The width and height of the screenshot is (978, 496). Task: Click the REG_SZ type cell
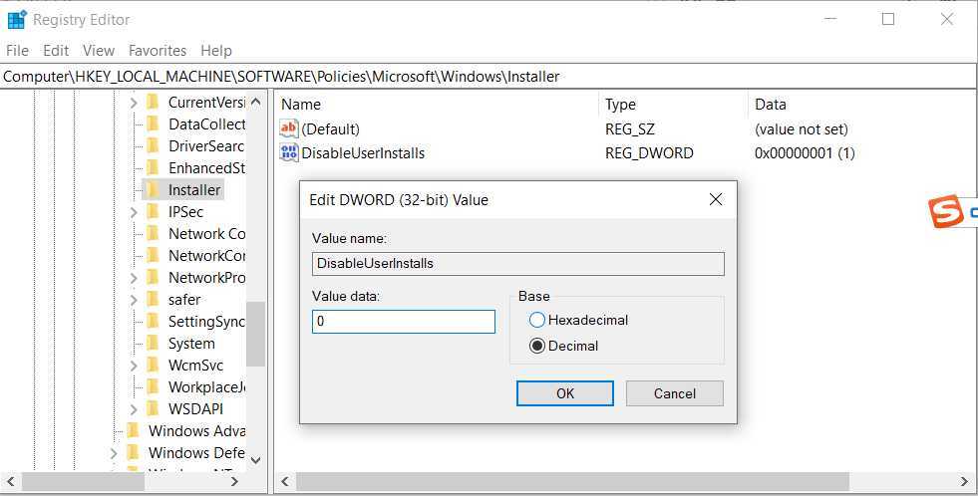pyautogui.click(x=630, y=129)
